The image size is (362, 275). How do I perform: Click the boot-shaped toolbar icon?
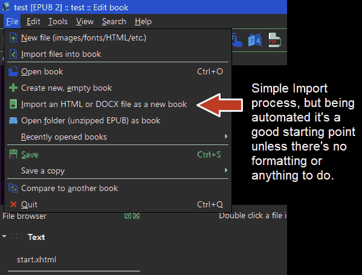click(x=237, y=40)
